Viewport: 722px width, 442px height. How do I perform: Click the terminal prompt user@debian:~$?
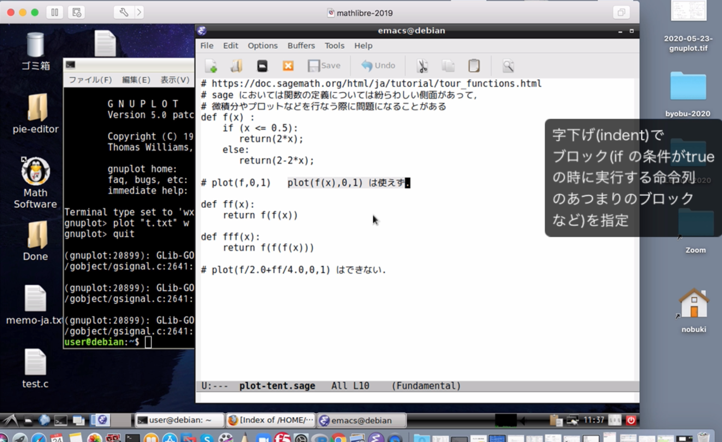[102, 342]
